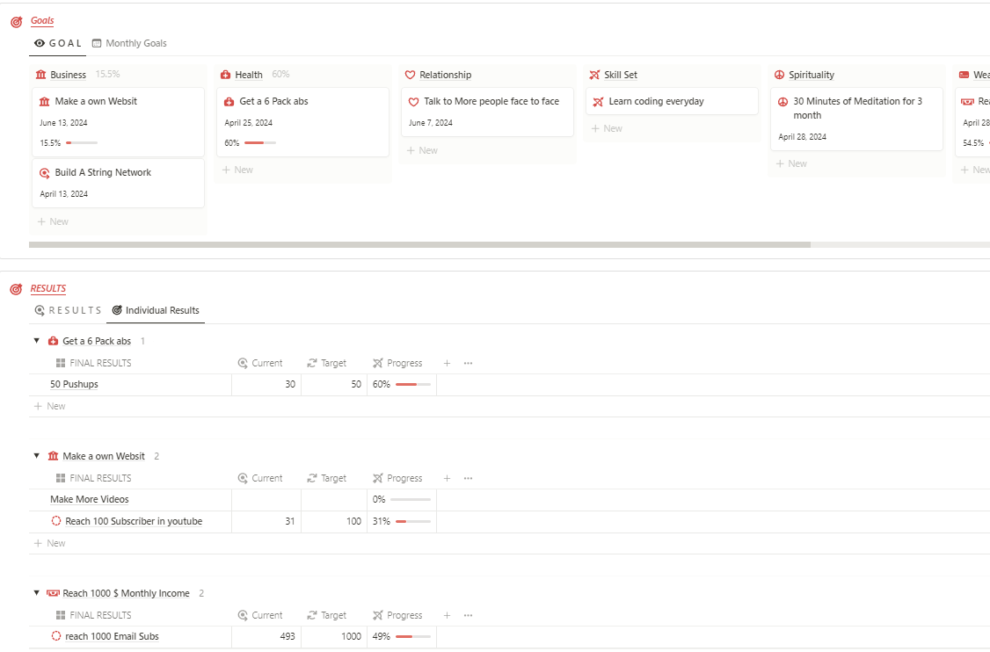Collapse the Get a 6 Pack abs results group
990x652 pixels.
click(36, 341)
